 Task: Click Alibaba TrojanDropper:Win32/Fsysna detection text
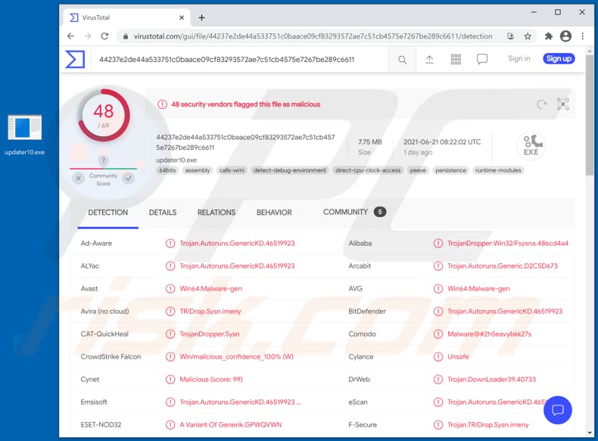click(x=508, y=243)
